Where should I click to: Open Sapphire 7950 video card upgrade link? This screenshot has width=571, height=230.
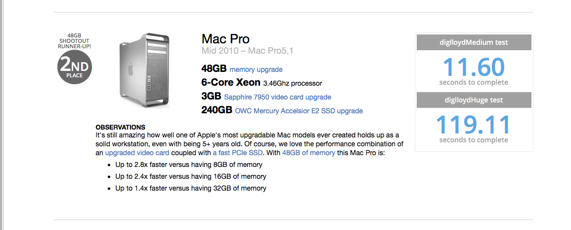coord(277,97)
